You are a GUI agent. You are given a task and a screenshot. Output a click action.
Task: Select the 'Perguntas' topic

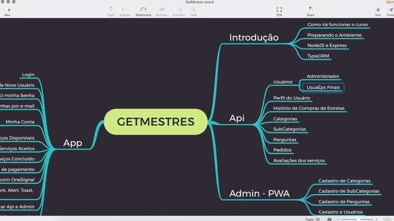point(284,139)
